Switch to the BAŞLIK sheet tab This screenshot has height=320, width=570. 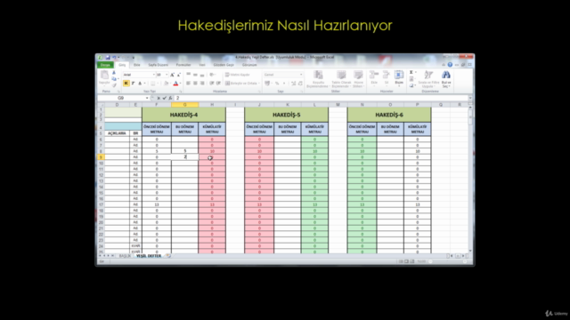pyautogui.click(x=125, y=256)
